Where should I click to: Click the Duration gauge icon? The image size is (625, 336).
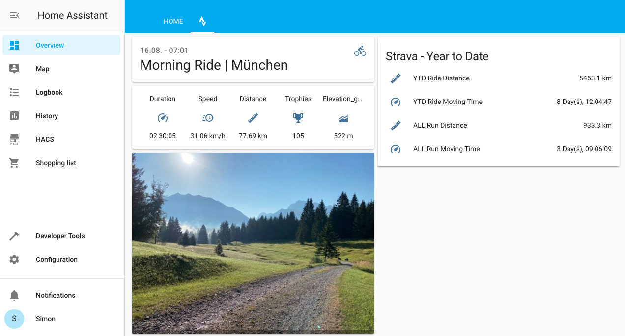point(163,118)
